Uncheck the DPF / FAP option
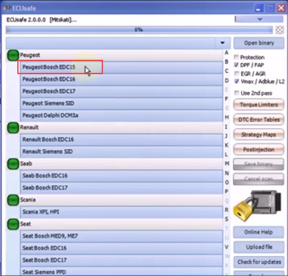Screen dimensions: 288x276 236,65
